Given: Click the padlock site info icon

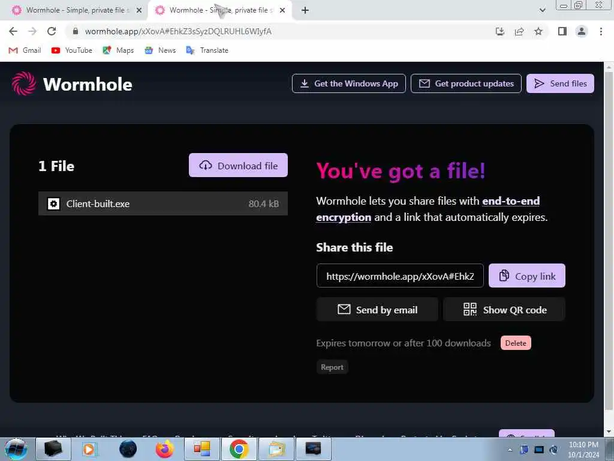Looking at the screenshot, I should point(76,31).
